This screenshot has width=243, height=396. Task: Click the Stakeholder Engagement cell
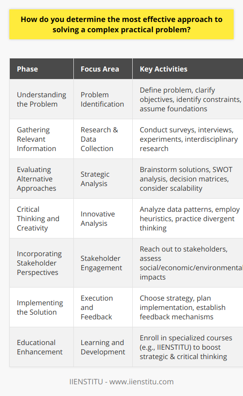tap(103, 263)
